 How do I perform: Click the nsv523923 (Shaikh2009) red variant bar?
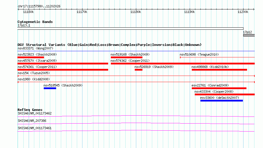(x=31, y=57)
